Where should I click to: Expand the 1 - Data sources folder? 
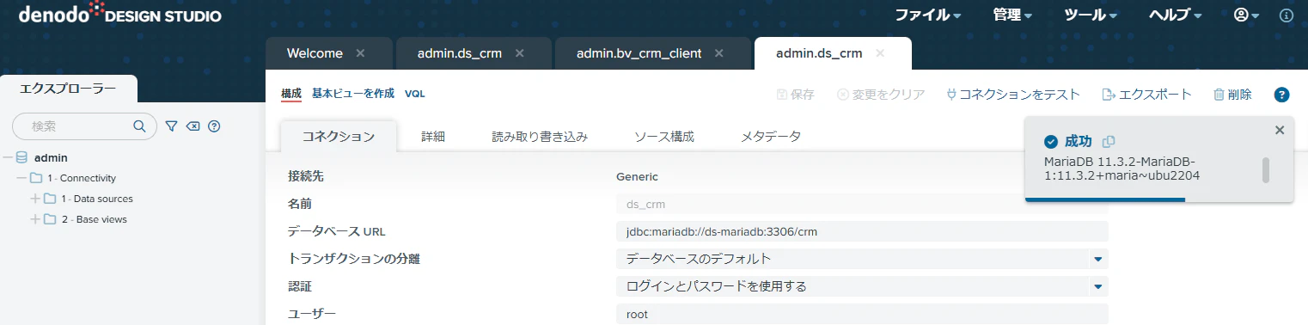35,199
